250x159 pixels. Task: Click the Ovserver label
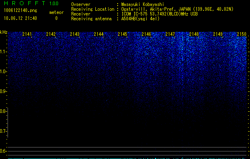[81, 4]
